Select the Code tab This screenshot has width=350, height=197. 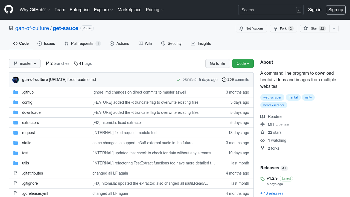pos(21,44)
